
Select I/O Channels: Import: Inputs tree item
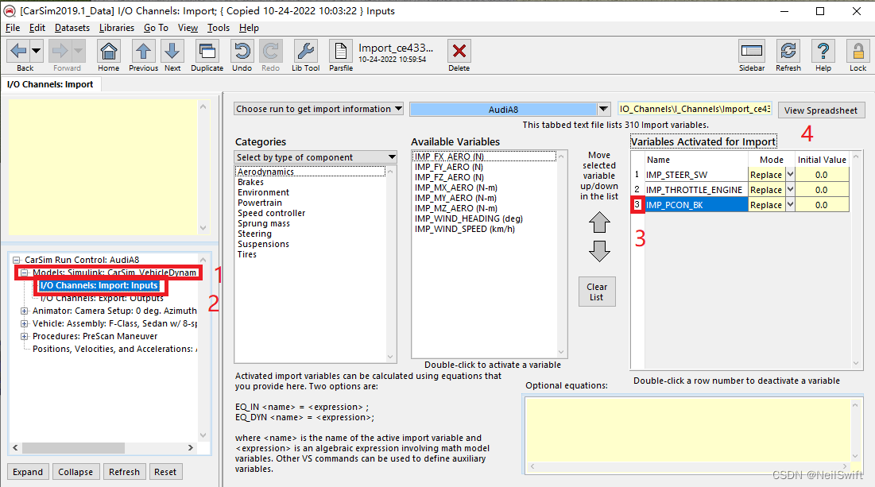(x=99, y=286)
